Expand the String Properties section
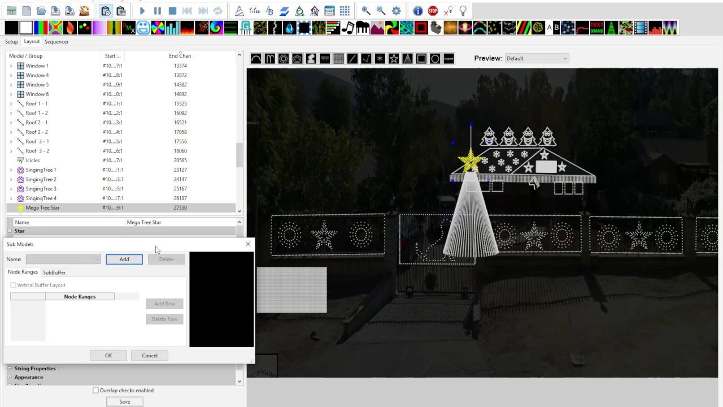This screenshot has height=407, width=723. point(10,369)
